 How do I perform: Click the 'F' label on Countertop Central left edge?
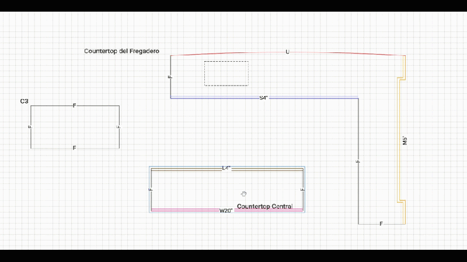151,189
